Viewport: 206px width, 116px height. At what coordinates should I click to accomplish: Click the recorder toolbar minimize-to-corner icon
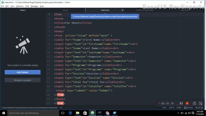tap(201, 103)
